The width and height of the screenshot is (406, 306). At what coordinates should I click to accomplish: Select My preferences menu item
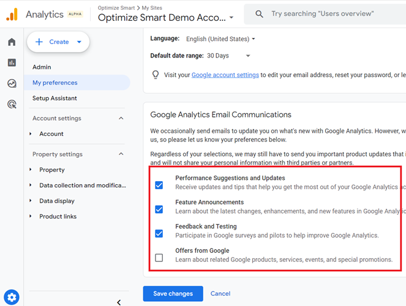77,83
